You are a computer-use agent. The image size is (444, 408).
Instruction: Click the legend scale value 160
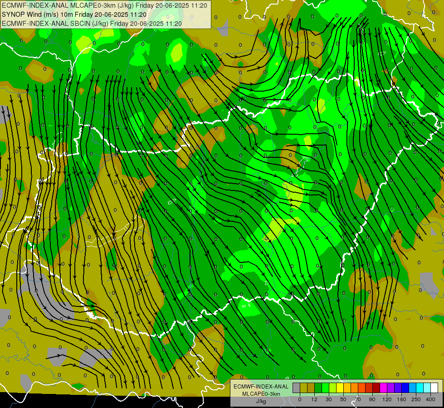pyautogui.click(x=401, y=399)
